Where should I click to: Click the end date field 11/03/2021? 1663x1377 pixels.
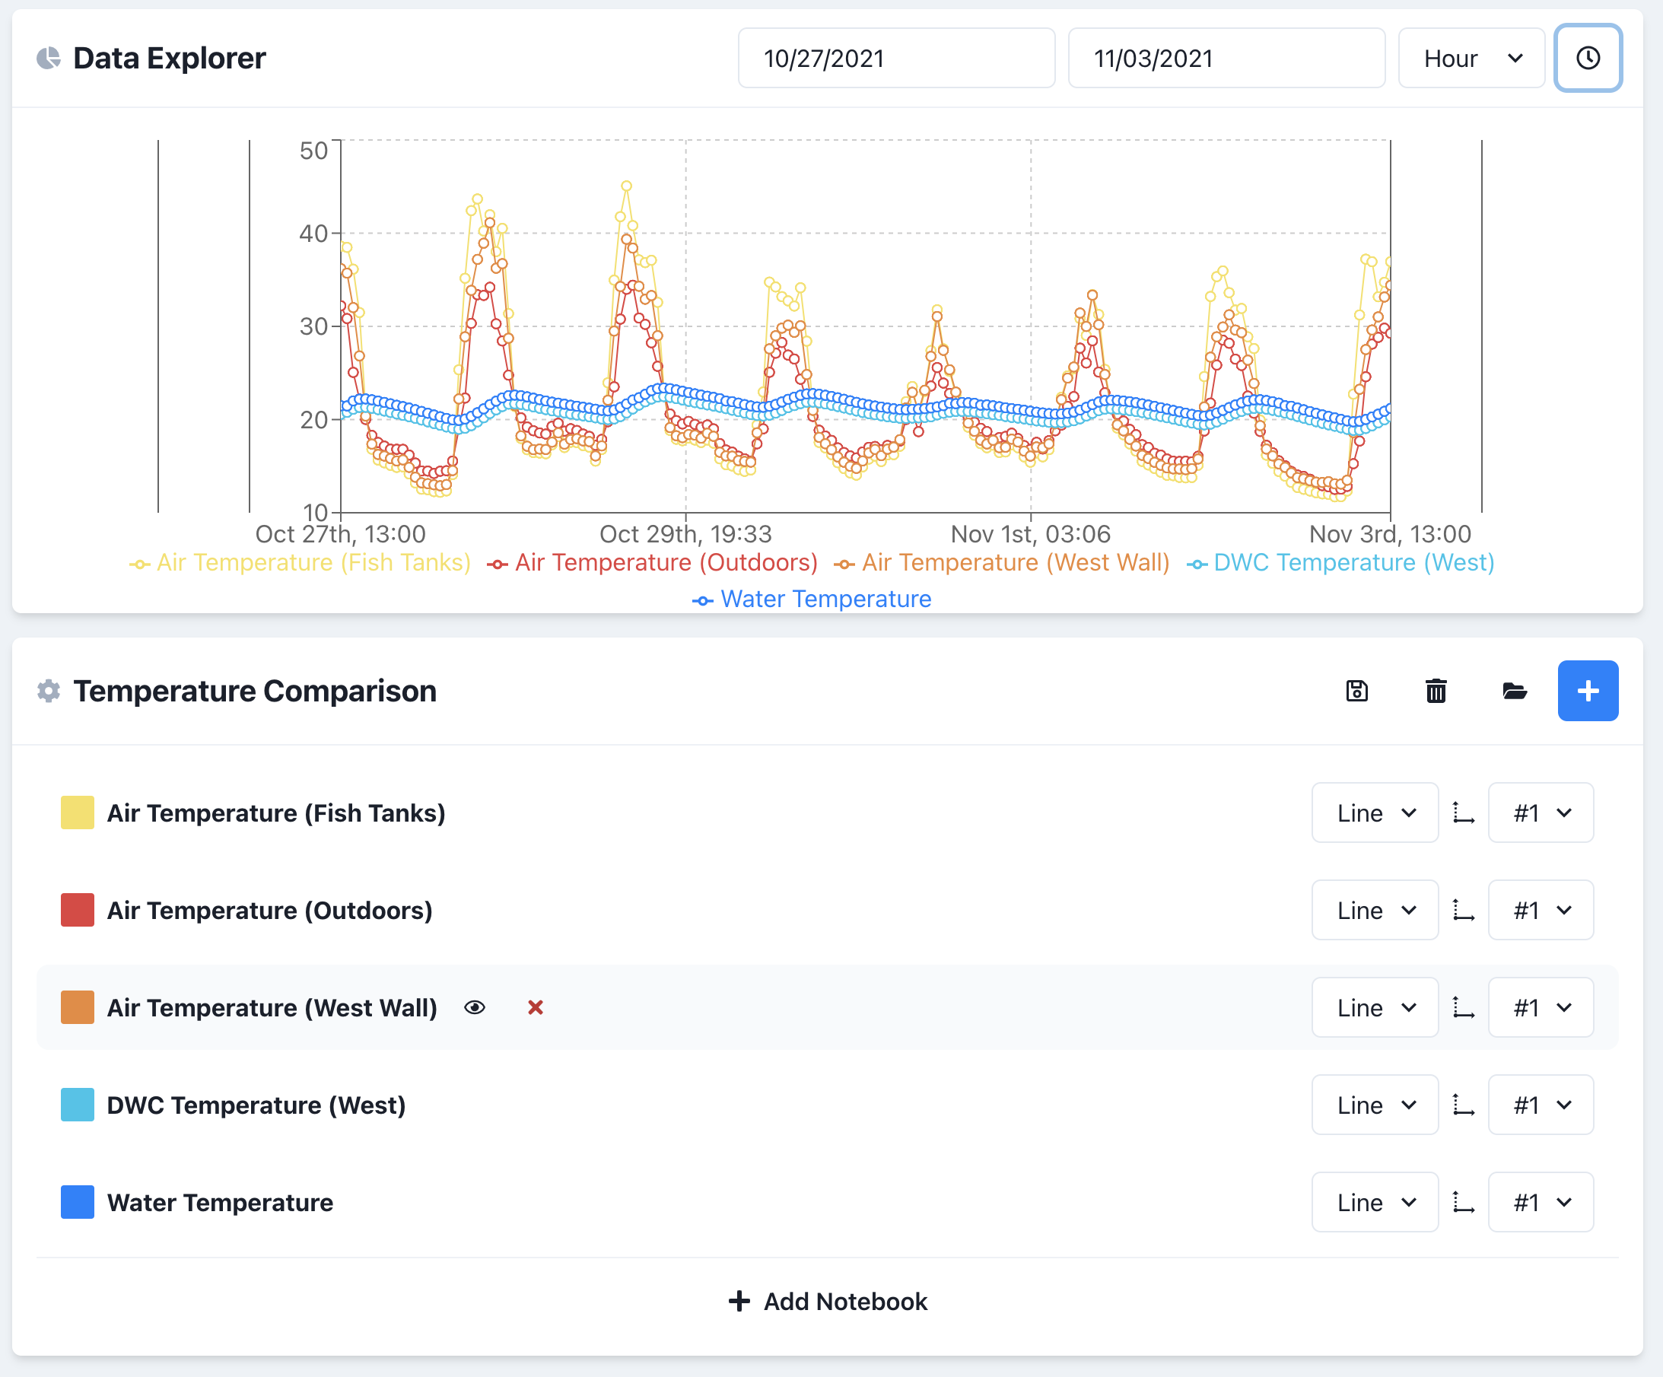point(1225,58)
